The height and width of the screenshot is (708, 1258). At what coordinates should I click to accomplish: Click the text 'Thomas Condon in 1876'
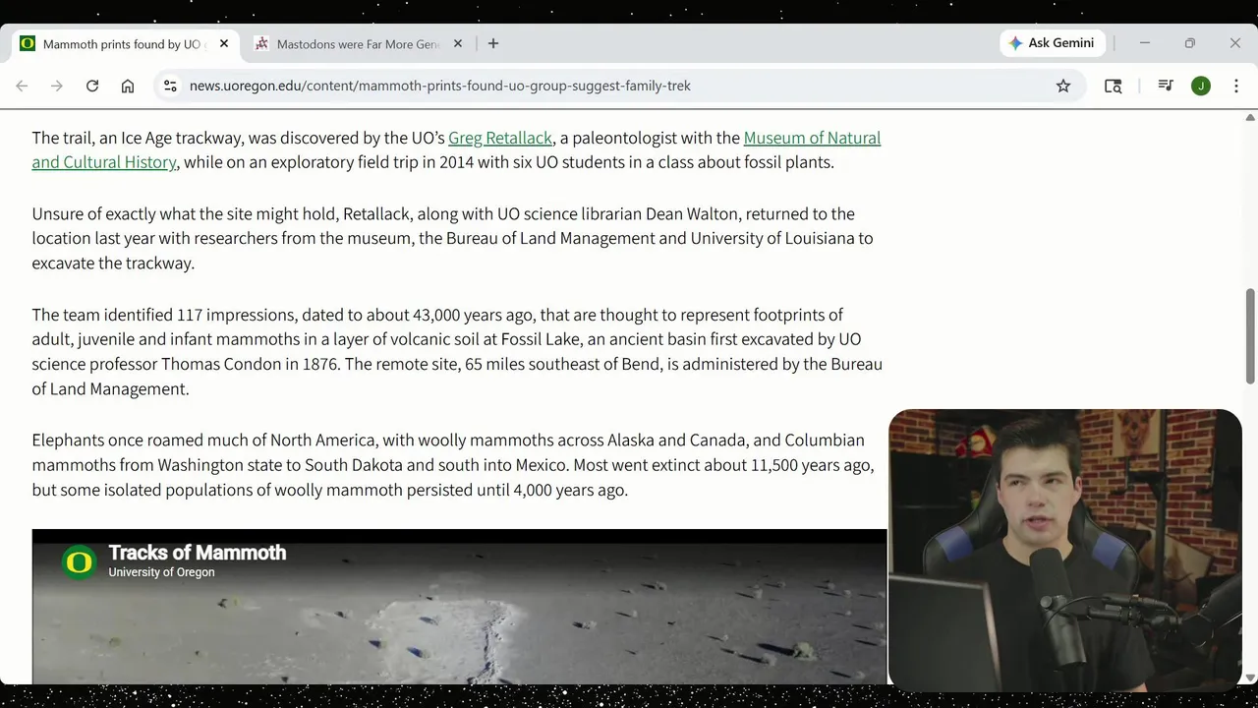click(249, 364)
